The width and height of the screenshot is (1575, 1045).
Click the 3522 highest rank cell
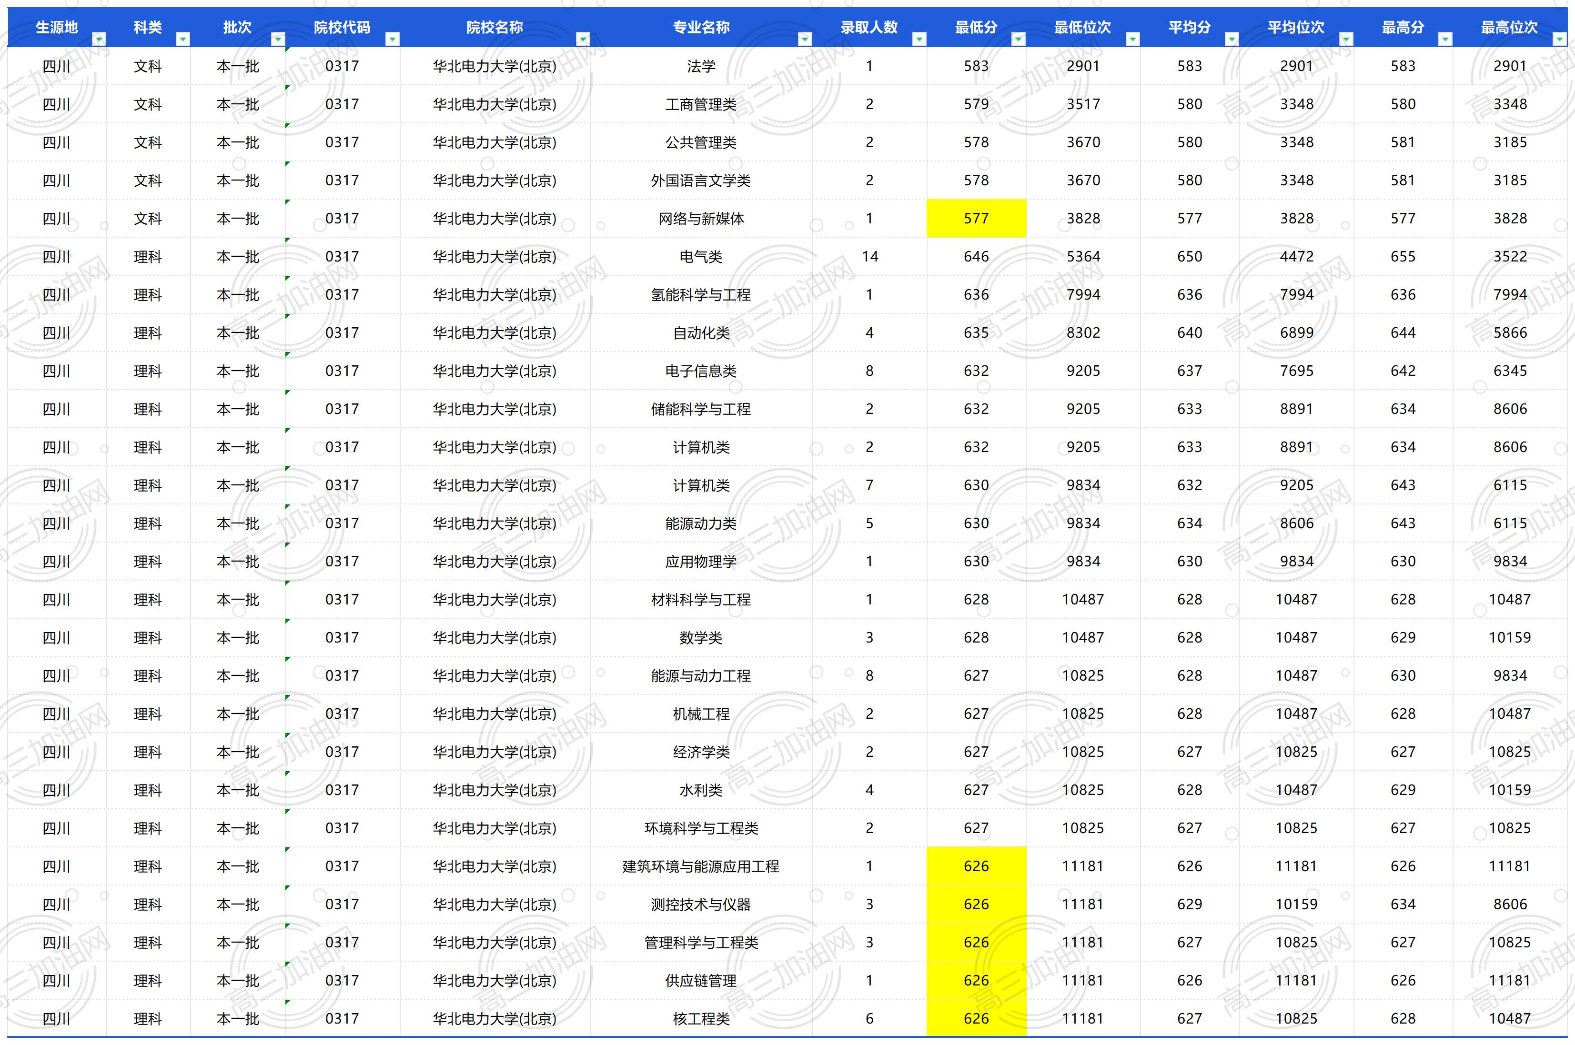coord(1510,257)
